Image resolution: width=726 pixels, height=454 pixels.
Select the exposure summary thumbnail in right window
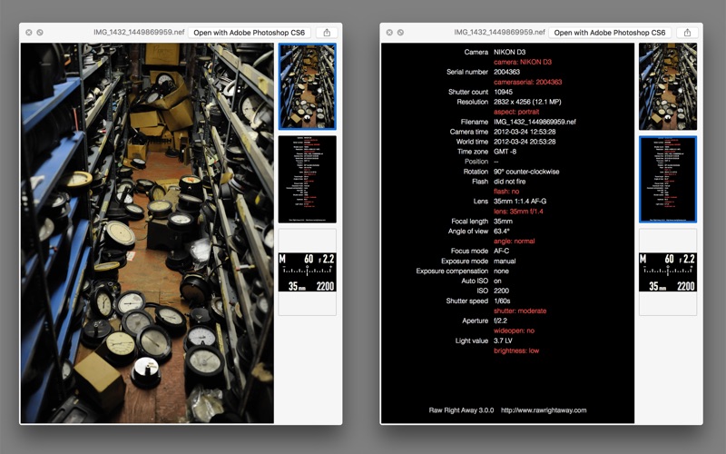(x=668, y=271)
